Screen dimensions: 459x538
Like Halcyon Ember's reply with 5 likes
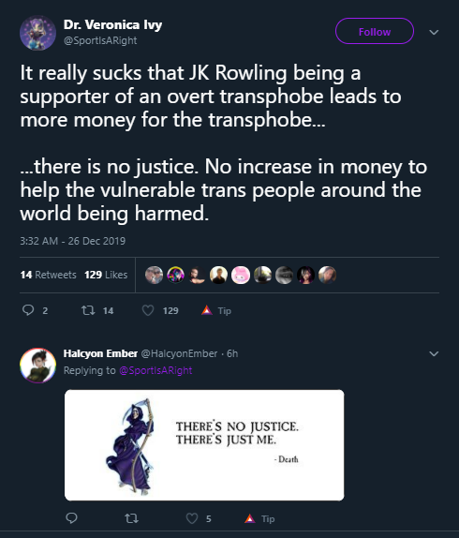pyautogui.click(x=192, y=518)
